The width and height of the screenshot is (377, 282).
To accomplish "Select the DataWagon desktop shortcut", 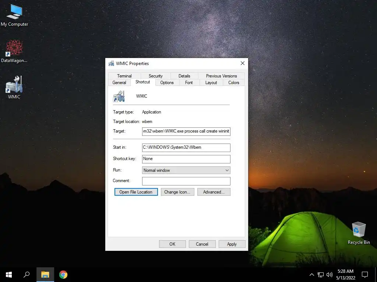I will pyautogui.click(x=14, y=51).
